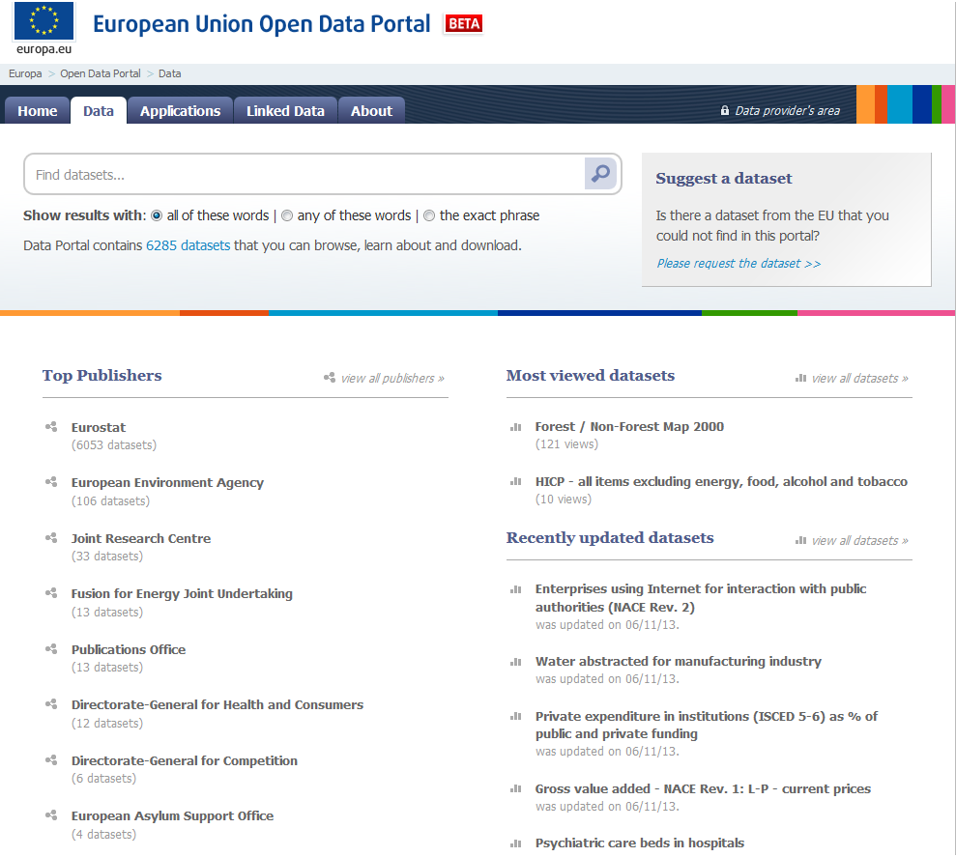Click chart icon beside Water abstracted dataset
956x857 pixels.
516,661
